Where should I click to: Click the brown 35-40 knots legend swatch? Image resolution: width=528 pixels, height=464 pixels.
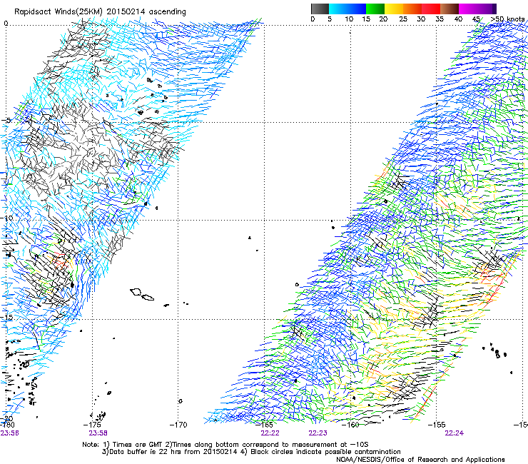click(450, 9)
